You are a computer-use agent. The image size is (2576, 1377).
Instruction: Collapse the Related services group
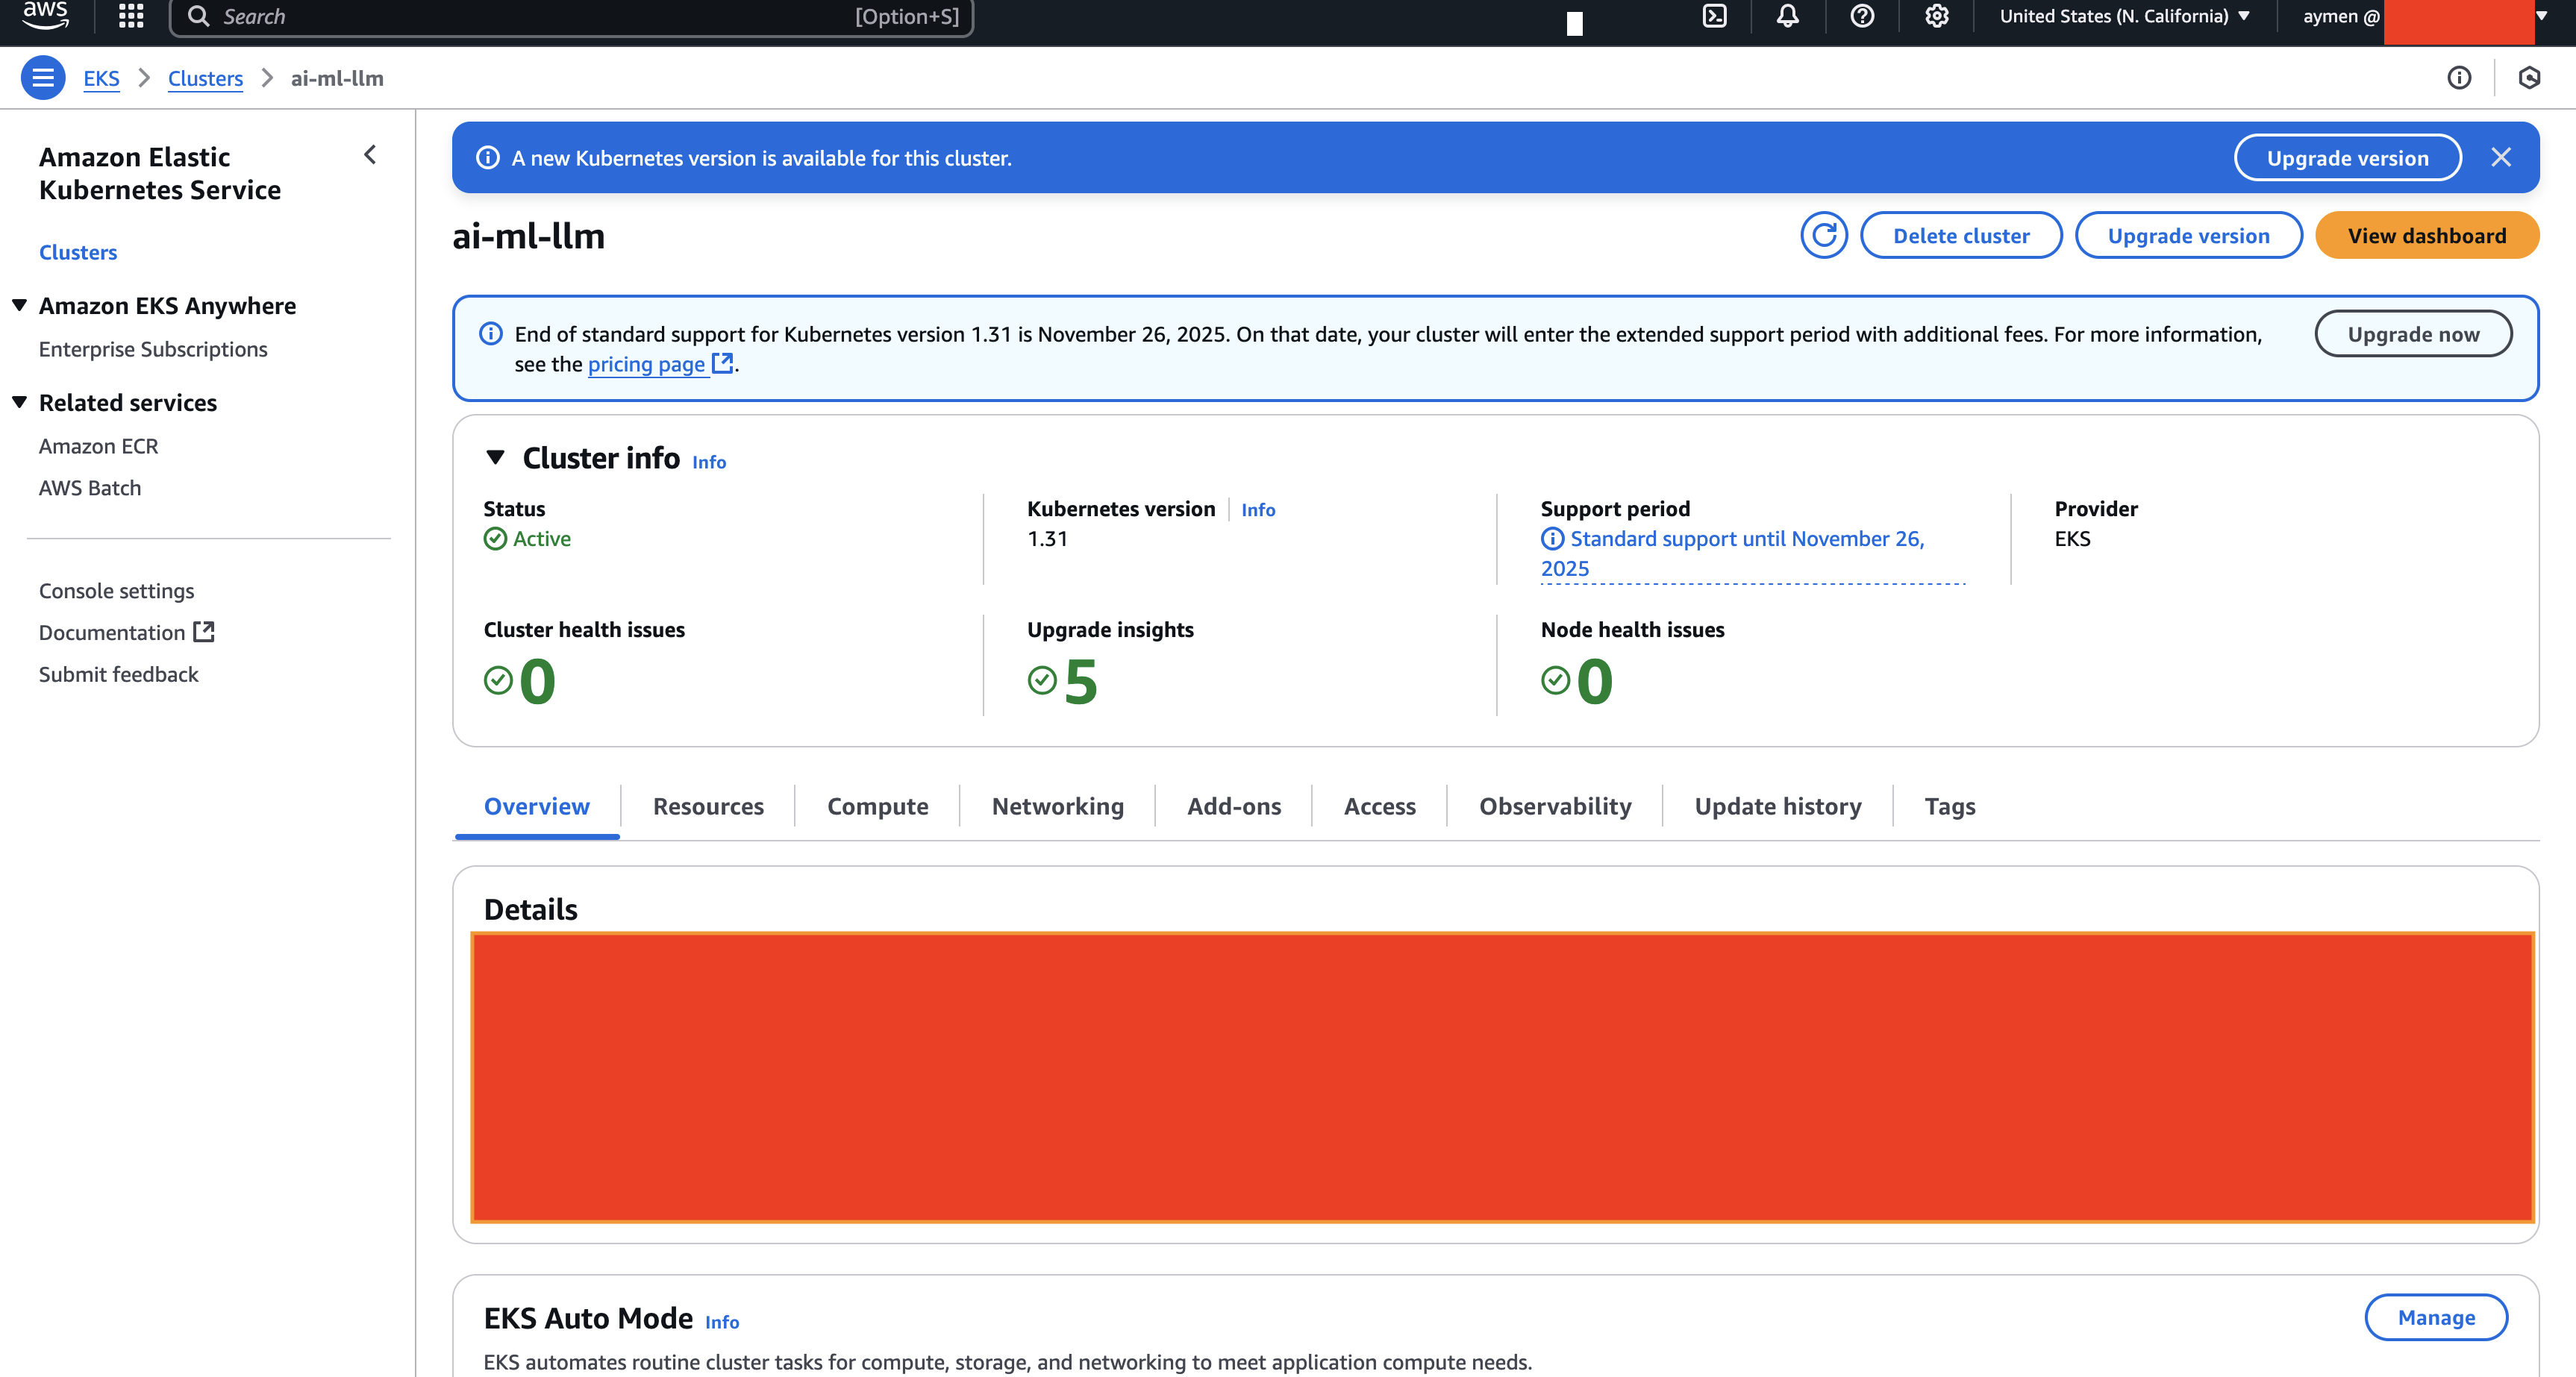click(x=19, y=403)
